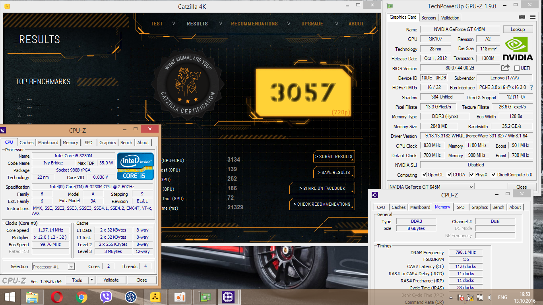543x305 pixels.
Task: Open the Processor #1 selection dropdown in CPU-Z
Action: tap(53, 267)
